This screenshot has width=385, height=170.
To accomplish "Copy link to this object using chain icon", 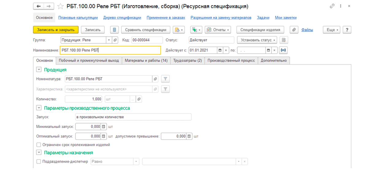I will (x=332, y=6).
